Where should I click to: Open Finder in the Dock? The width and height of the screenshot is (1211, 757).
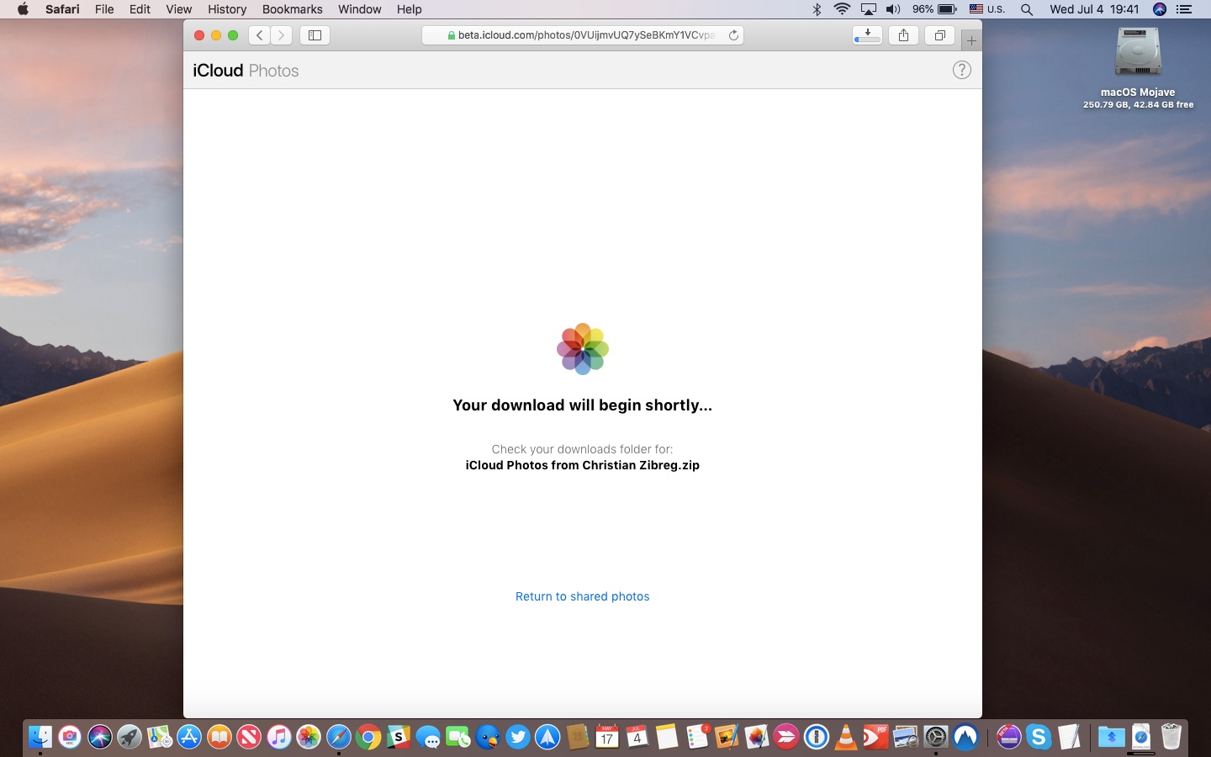click(40, 737)
